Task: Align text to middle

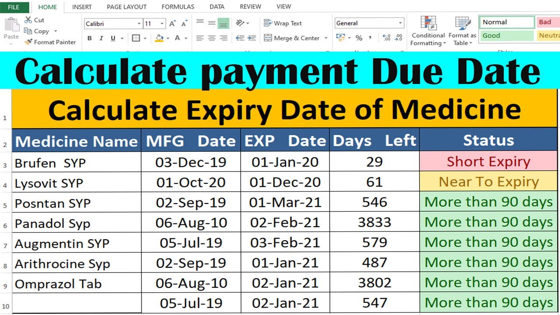Action: (211, 23)
